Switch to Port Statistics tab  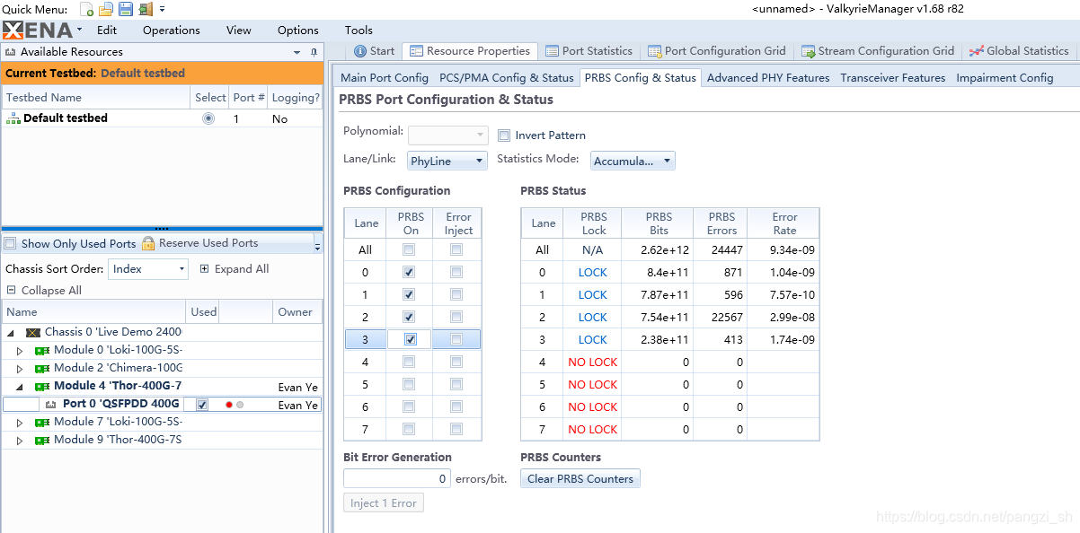point(589,51)
